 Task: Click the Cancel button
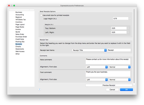112,90
